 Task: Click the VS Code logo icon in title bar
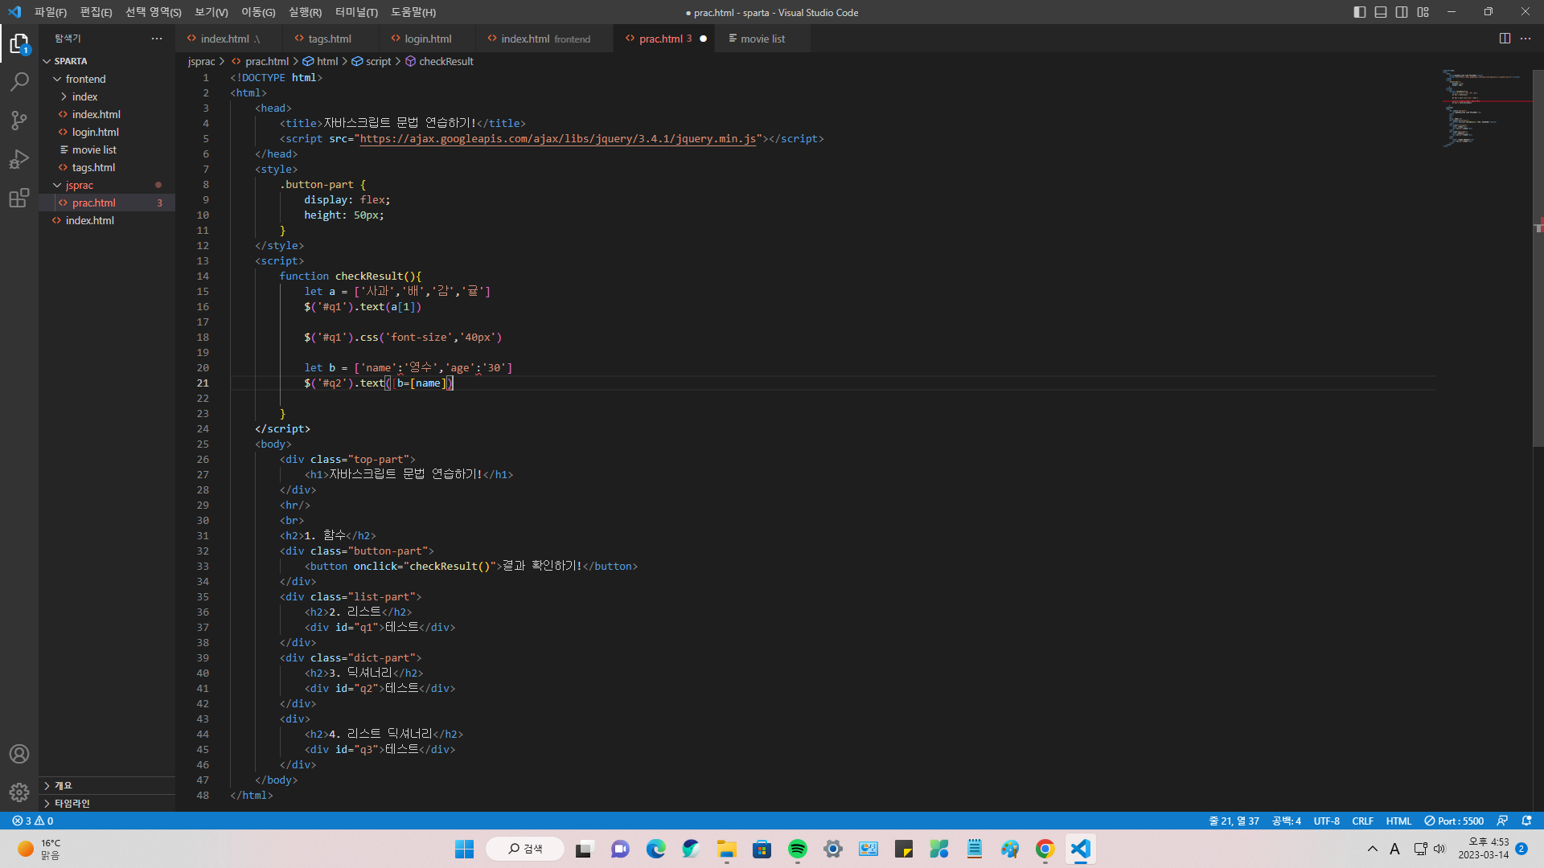click(14, 12)
